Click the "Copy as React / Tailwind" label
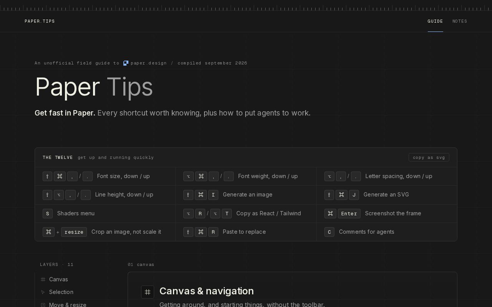Screen dimensions: 492x307 (269, 213)
